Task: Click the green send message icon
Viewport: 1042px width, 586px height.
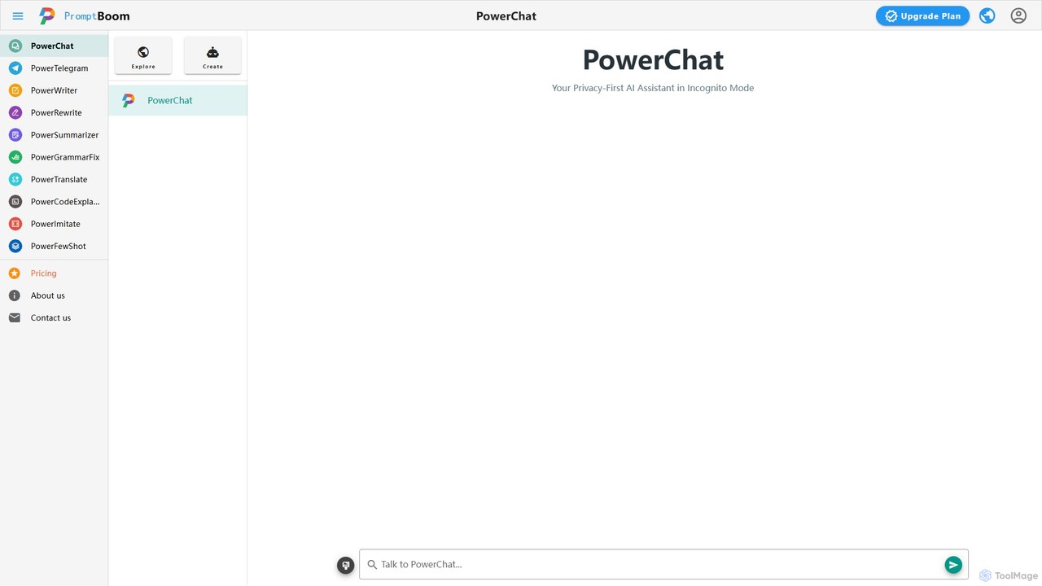Action: coord(953,564)
